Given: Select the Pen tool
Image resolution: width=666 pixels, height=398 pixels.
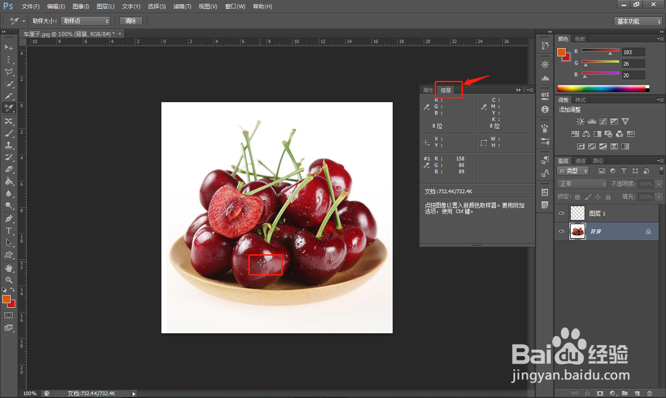Looking at the screenshot, I should [x=8, y=219].
